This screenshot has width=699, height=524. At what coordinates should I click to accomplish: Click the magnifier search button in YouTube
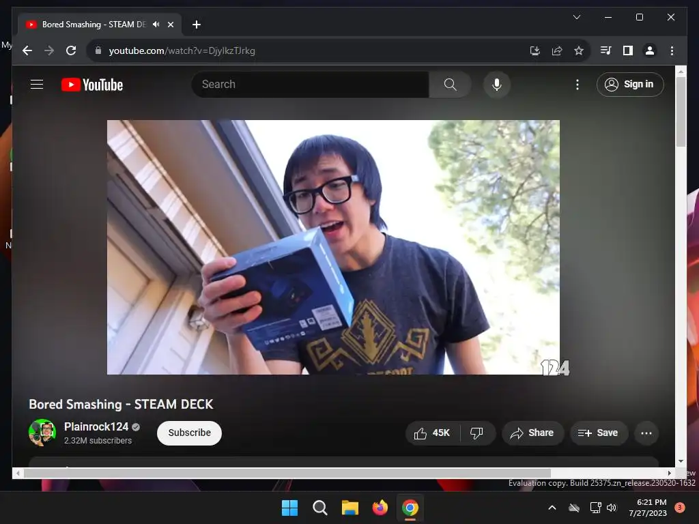coord(451,84)
